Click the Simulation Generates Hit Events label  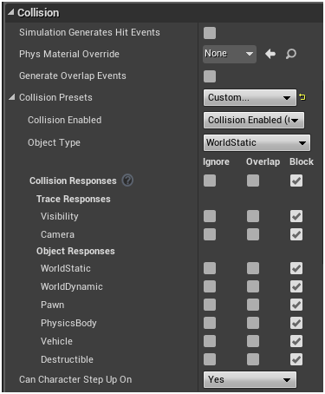89,32
